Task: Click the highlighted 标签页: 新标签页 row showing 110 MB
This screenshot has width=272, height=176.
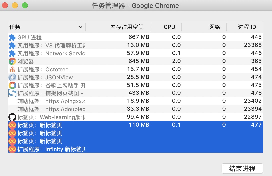Action: (136, 125)
